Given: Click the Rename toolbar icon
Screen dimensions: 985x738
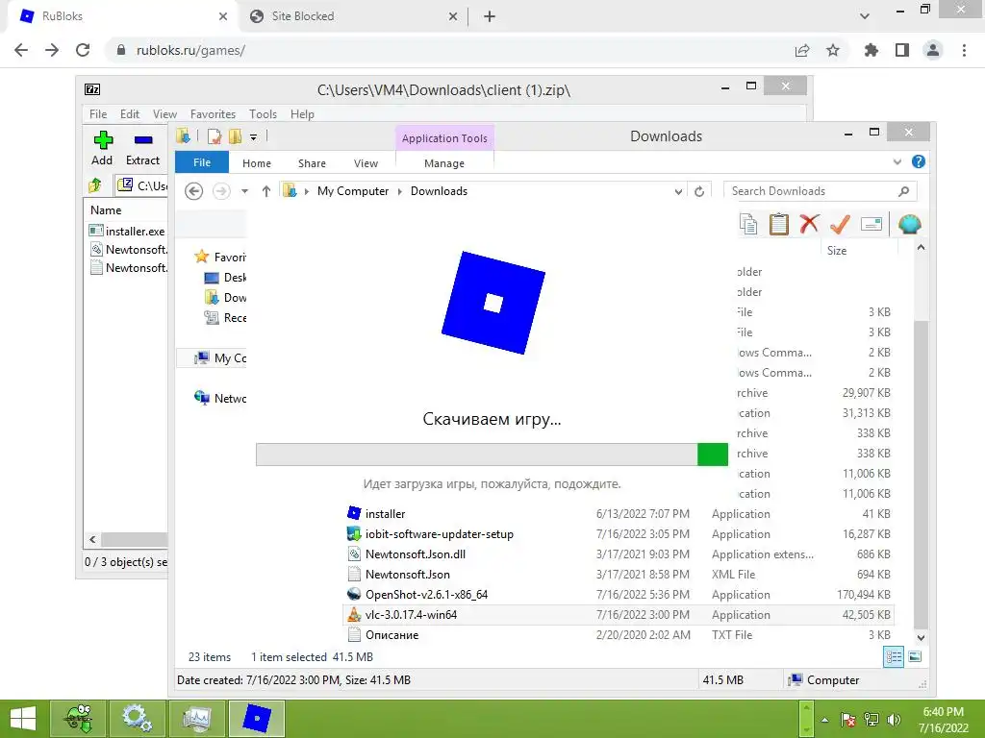Looking at the screenshot, I should coord(871,223).
